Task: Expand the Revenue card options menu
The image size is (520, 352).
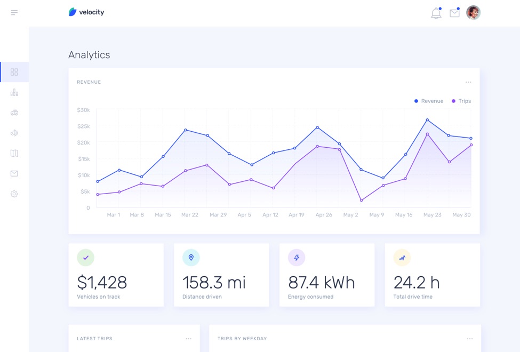Action: click(x=468, y=82)
